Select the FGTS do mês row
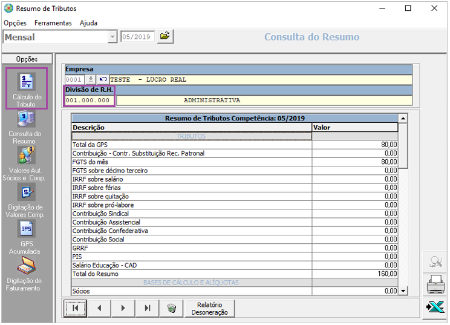Screen dimensions: 450x325 [235, 162]
